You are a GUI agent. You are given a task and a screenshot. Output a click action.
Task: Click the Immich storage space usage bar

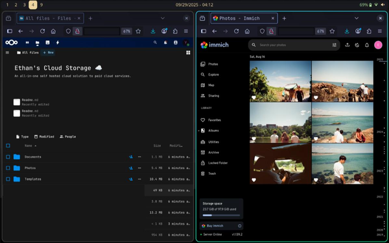click(x=221, y=216)
